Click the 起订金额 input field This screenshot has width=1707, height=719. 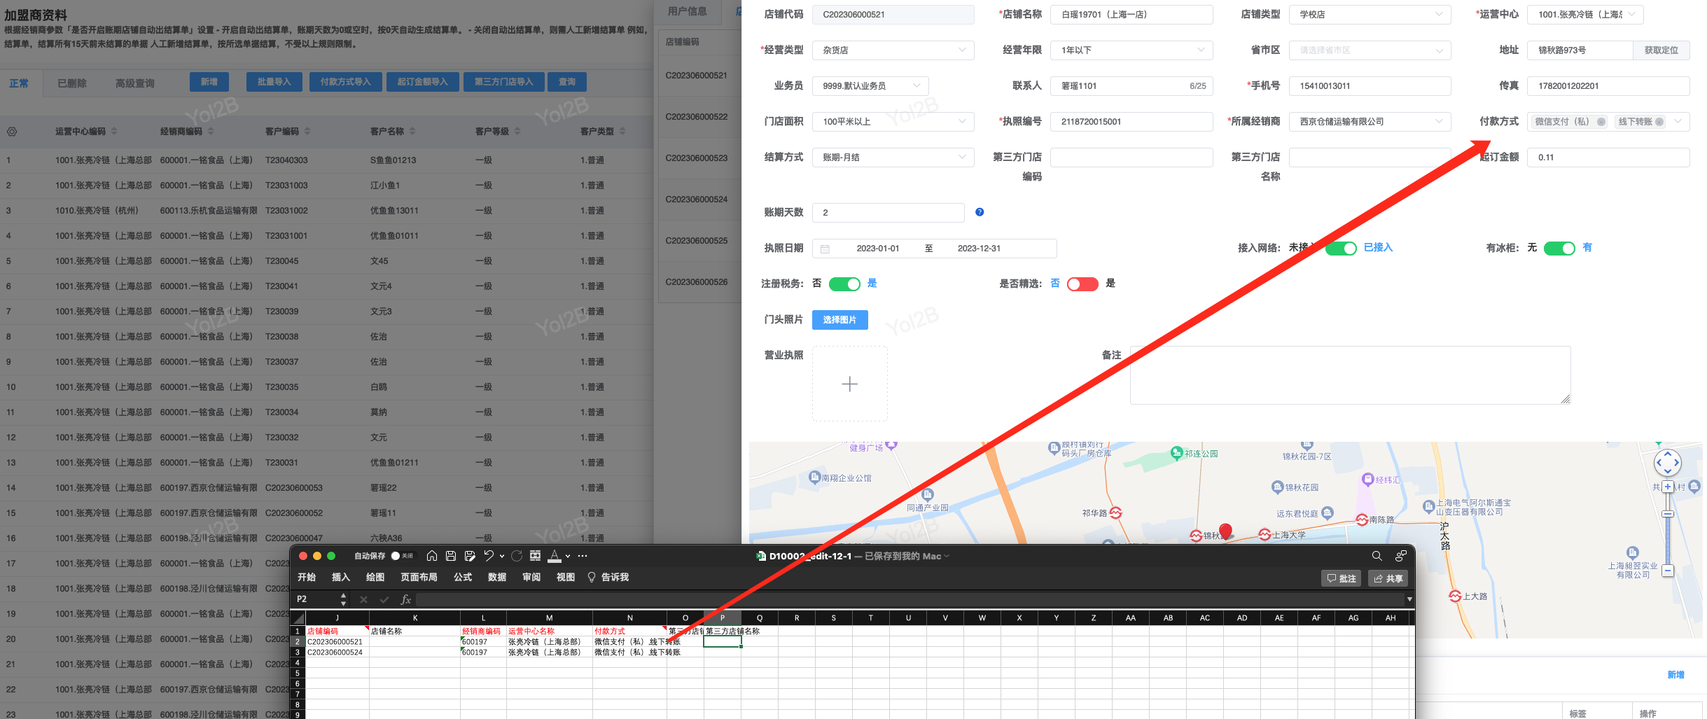[x=1608, y=158]
